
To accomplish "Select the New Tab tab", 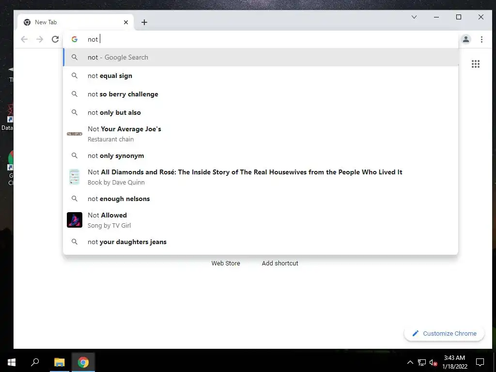I will point(76,22).
